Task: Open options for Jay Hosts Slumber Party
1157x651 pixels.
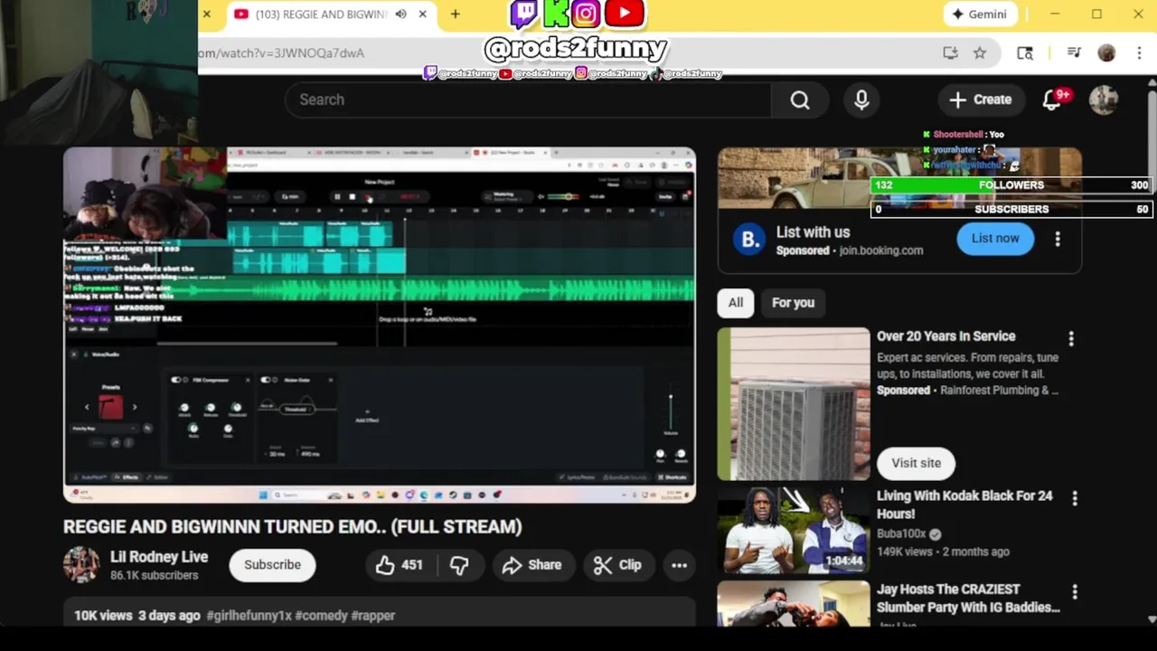Action: pos(1075,591)
